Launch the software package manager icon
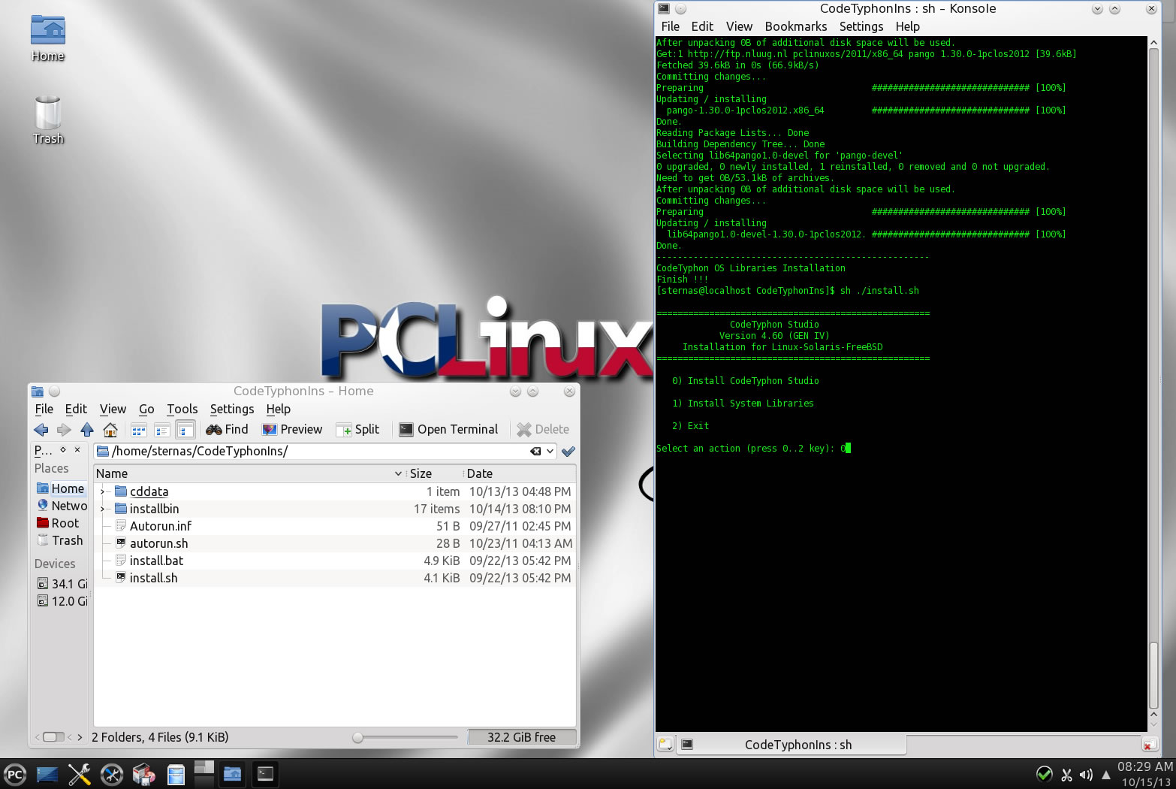The height and width of the screenshot is (789, 1176). point(143,775)
